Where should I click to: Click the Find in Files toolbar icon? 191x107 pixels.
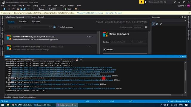pos(76,9)
